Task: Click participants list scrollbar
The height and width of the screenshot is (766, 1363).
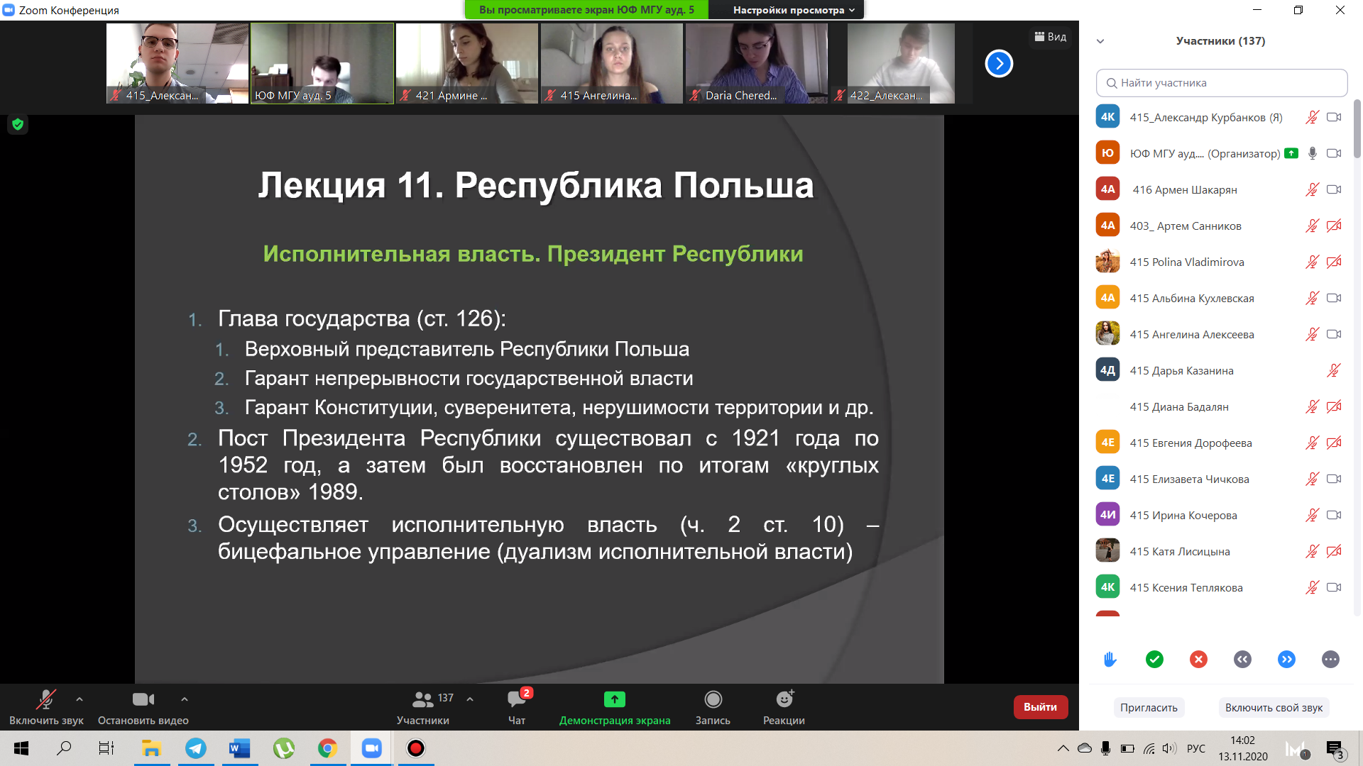Action: 1357,128
